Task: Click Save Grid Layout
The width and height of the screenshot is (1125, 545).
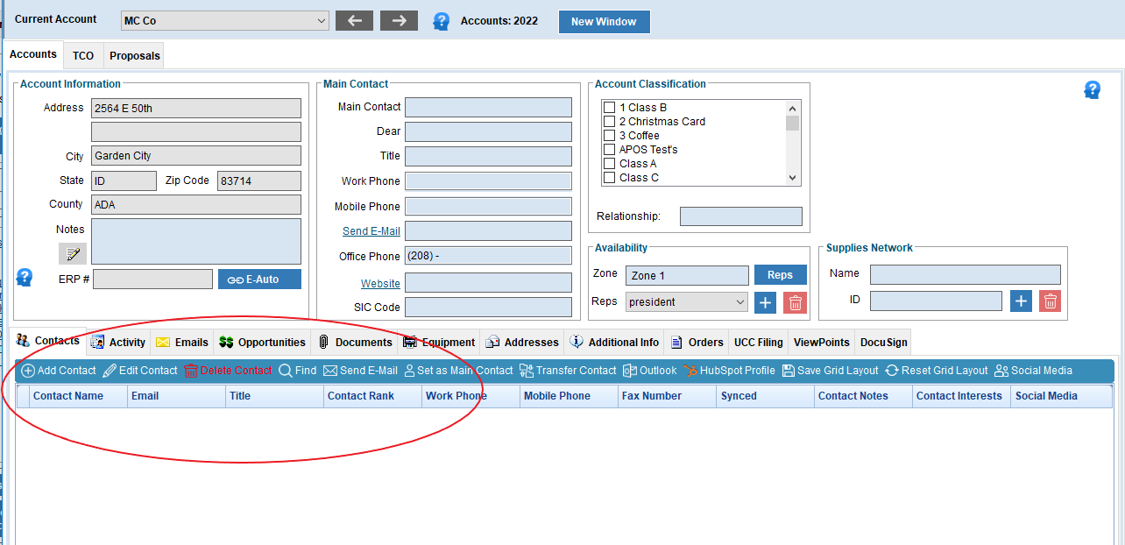Action: point(831,371)
